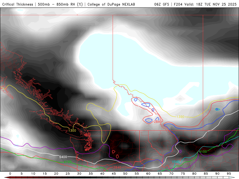Click the "80" tick on the RH scale
The height and width of the screenshot is (179, 239).
tap(194, 174)
